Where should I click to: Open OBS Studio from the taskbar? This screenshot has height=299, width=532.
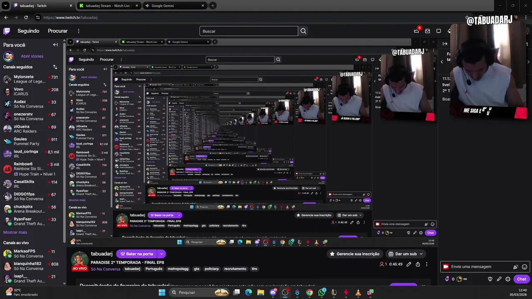(285, 292)
